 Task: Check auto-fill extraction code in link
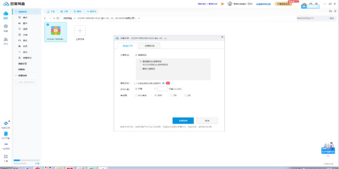tap(135, 83)
